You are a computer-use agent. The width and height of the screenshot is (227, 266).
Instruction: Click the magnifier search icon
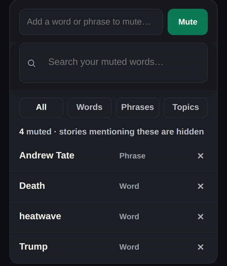coord(32,63)
